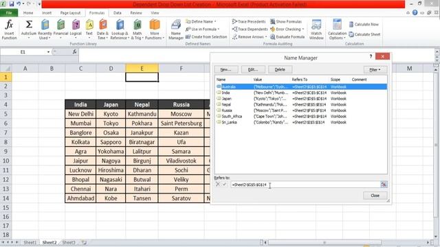Switch to the Home ribbon tab
The image size is (440, 247).
pos(28,13)
